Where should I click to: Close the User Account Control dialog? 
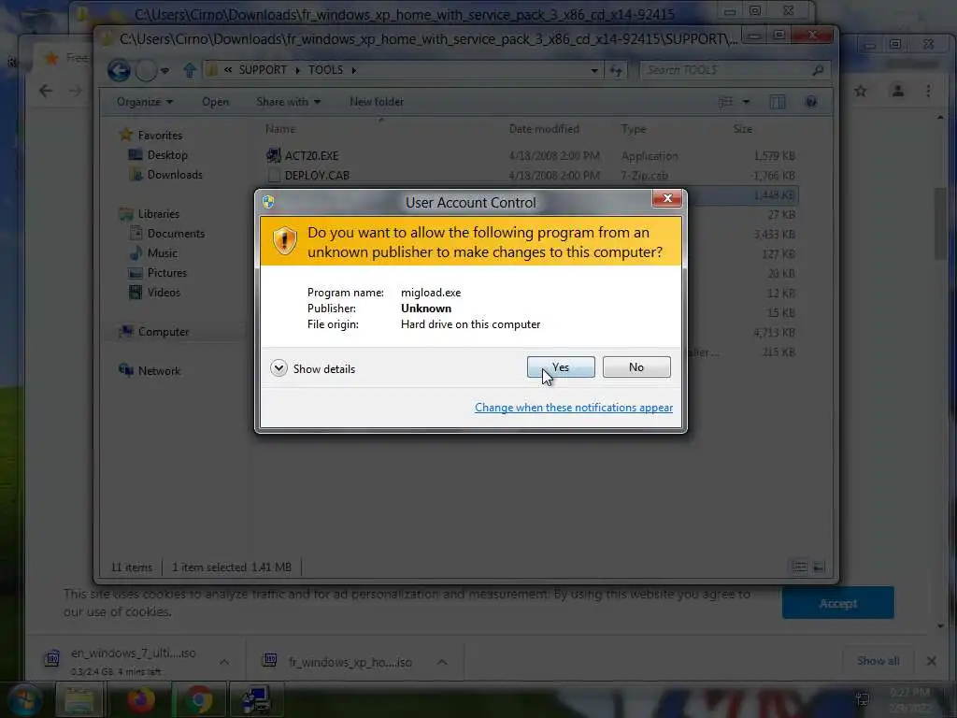pyautogui.click(x=667, y=198)
